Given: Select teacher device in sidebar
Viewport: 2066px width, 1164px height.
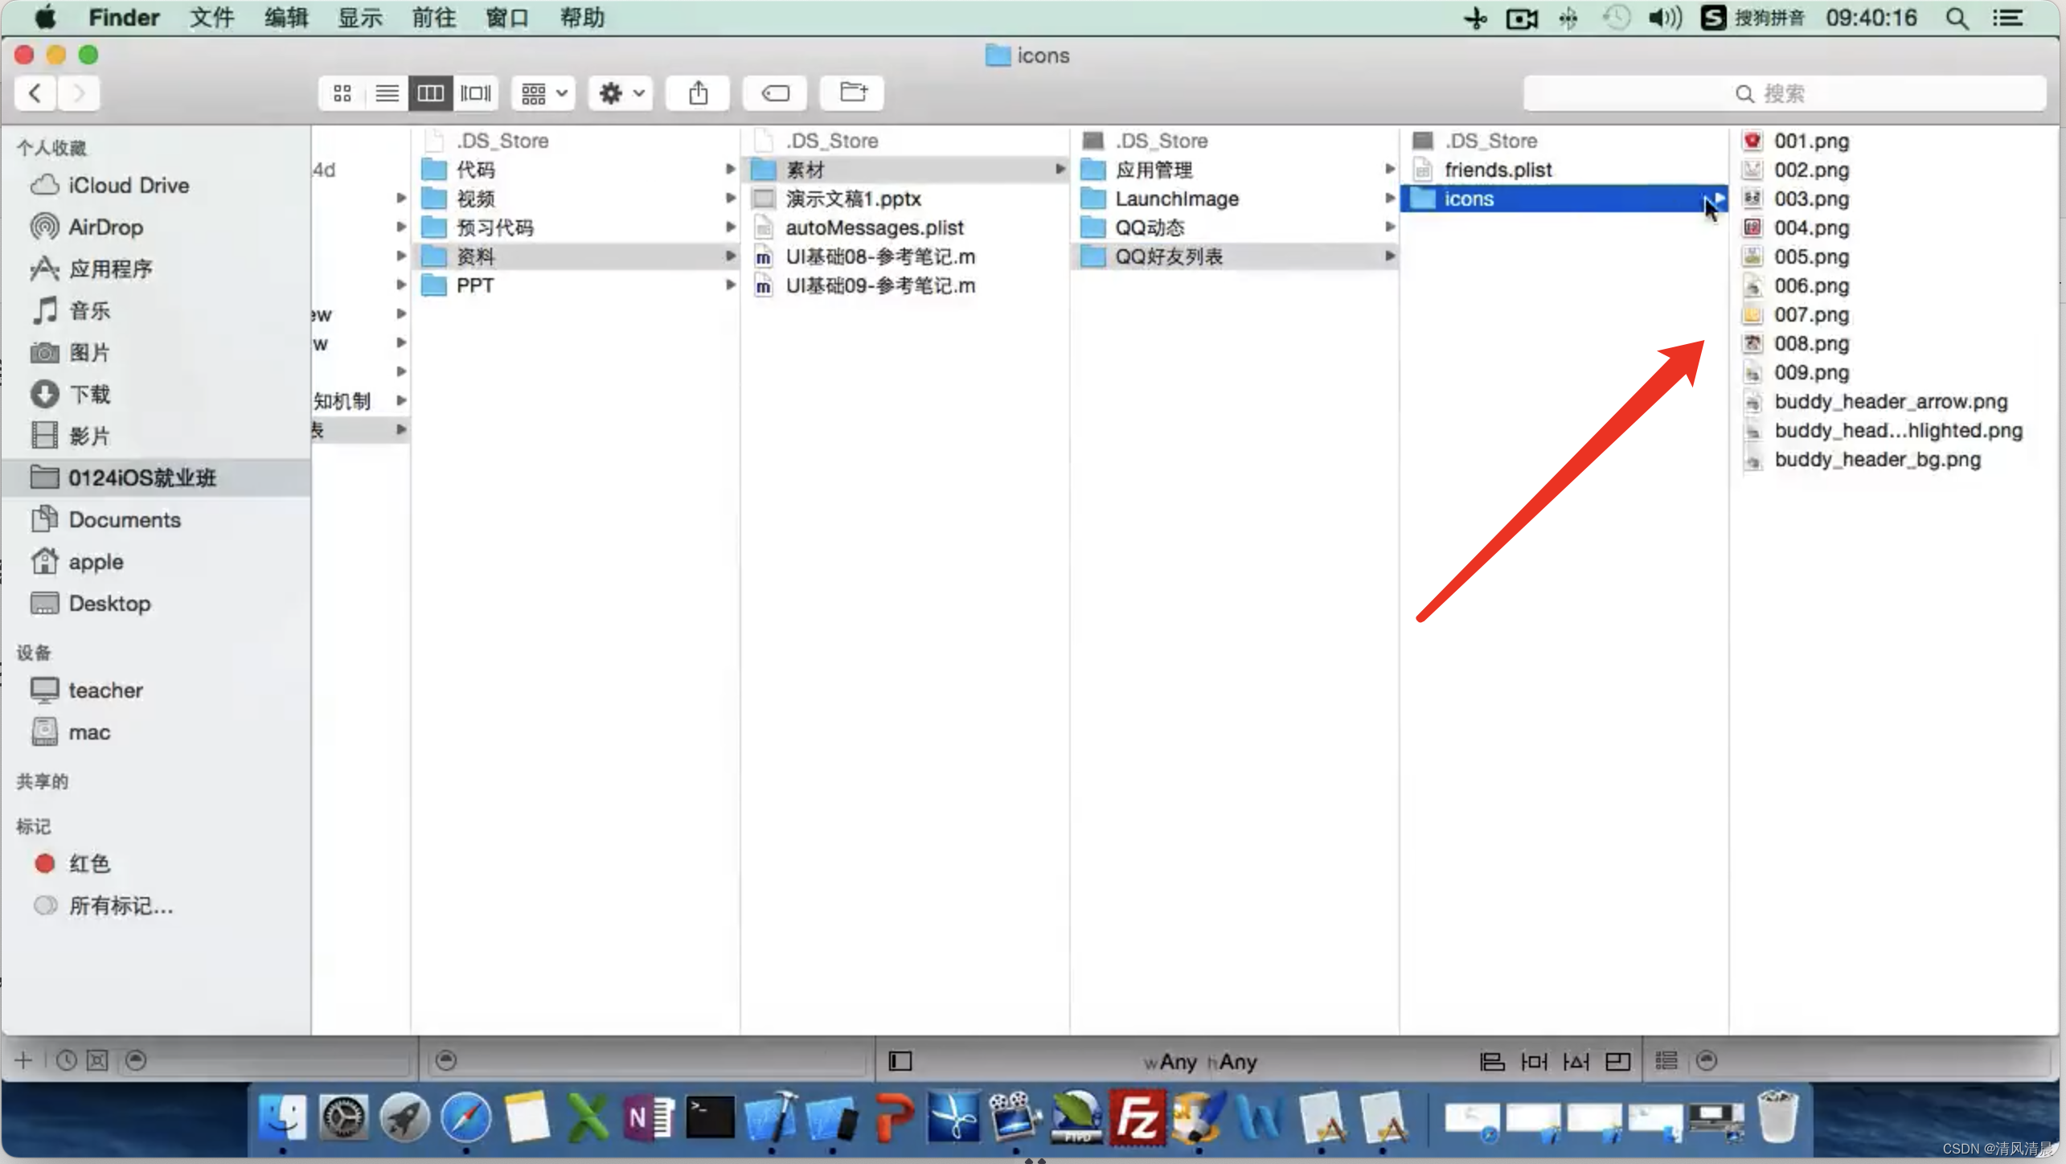Looking at the screenshot, I should [157, 690].
